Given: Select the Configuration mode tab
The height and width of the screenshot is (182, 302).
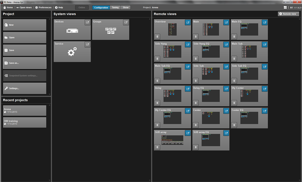Looking at the screenshot, I should pyautogui.click(x=101, y=8).
